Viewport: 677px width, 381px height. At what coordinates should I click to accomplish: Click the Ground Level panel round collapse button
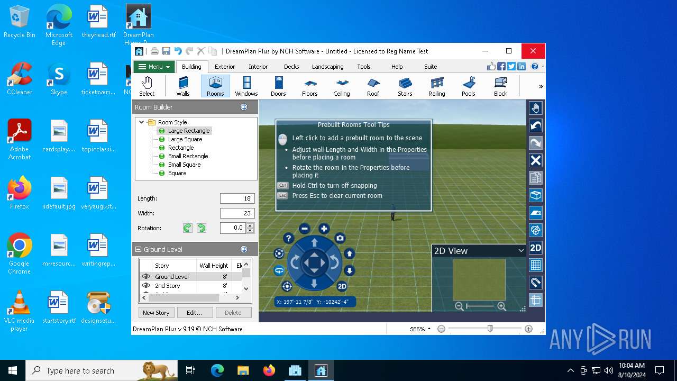pyautogui.click(x=244, y=249)
